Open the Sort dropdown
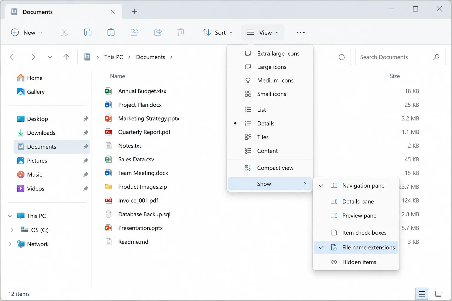 218,32
